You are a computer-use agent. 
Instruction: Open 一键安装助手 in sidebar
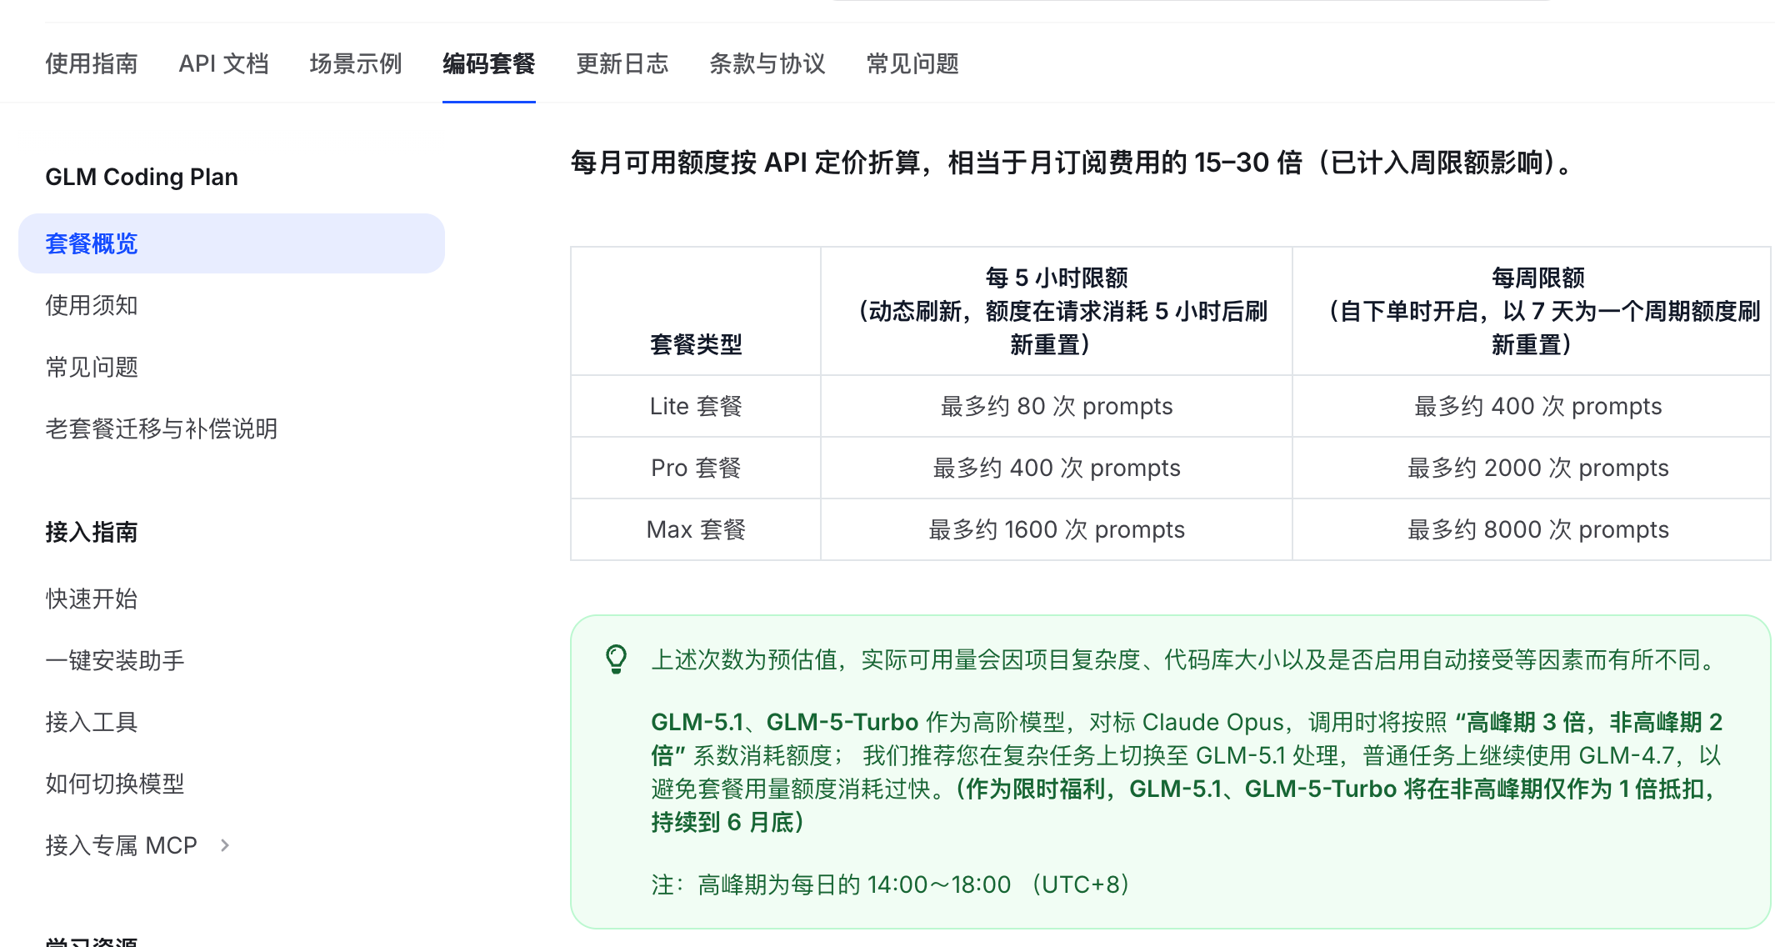tap(115, 660)
